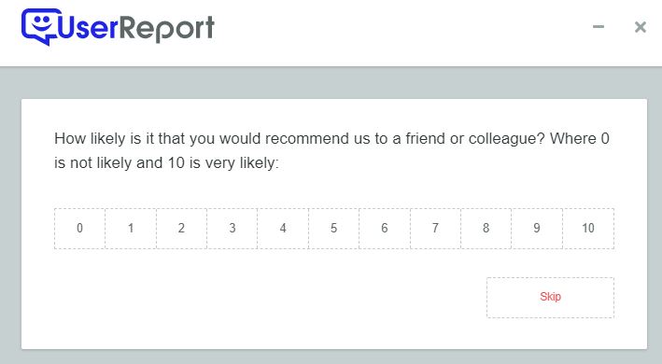Choose rating 4 on the scale

283,228
